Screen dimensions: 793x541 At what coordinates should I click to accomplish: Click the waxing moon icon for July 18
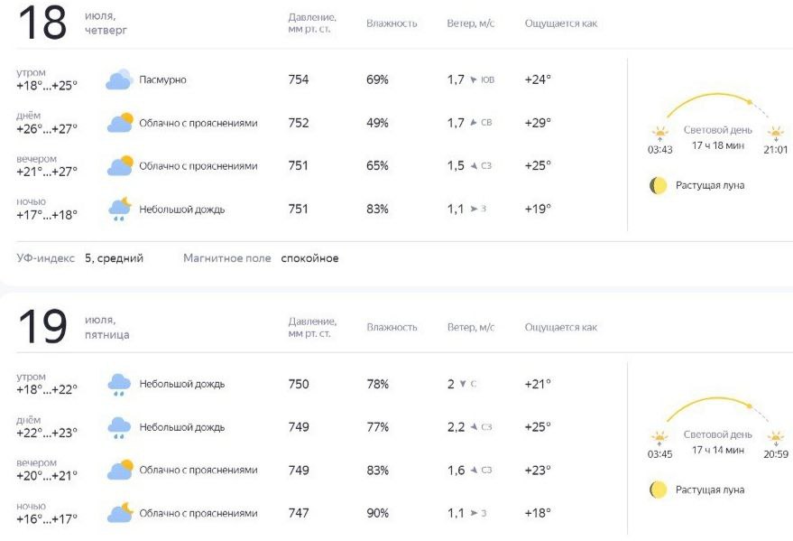coord(658,186)
